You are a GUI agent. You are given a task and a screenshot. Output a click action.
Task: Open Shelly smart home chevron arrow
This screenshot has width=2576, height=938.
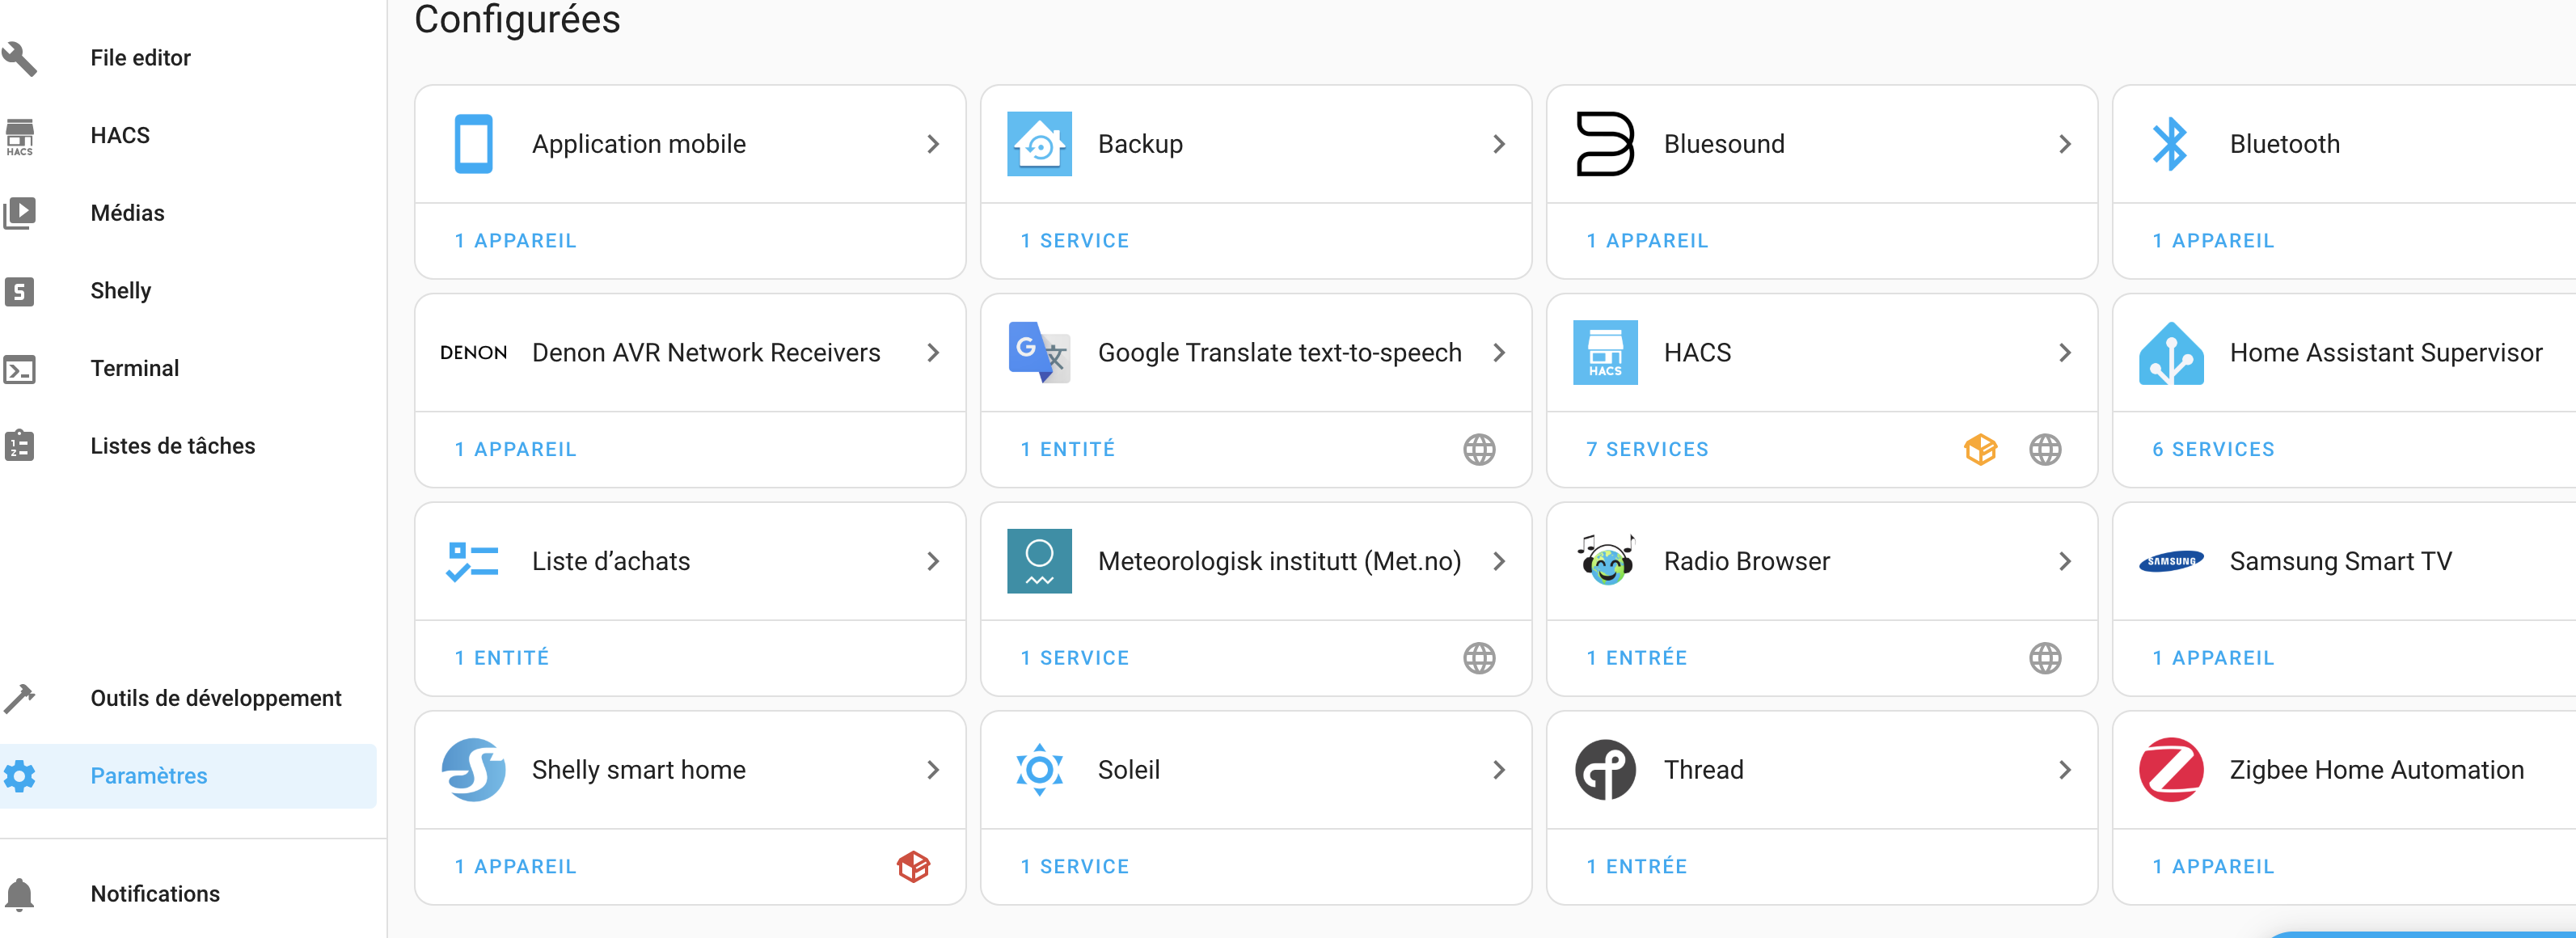[x=933, y=770]
